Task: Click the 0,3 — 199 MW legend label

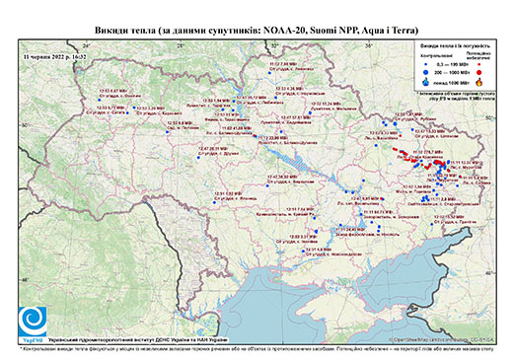Action: 453,65
